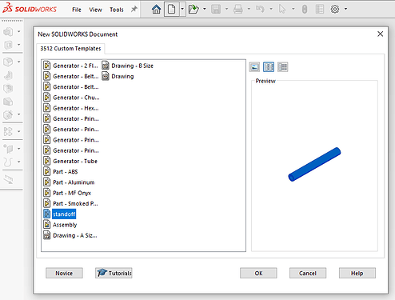Cancel the New Document dialog
Screen dimensions: 395x300
(x=308, y=273)
